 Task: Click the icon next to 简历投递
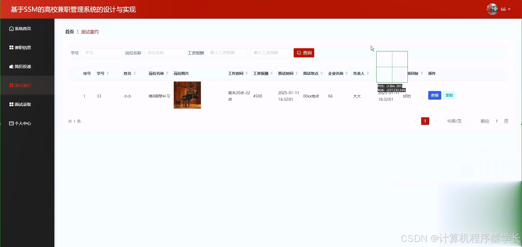[11, 66]
